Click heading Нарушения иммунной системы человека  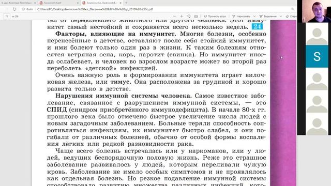click(x=124, y=96)
